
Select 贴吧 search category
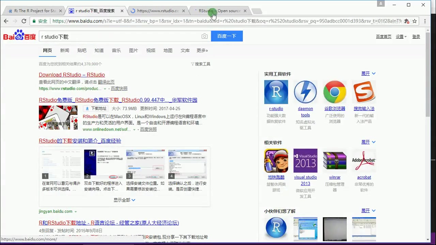coord(82,50)
